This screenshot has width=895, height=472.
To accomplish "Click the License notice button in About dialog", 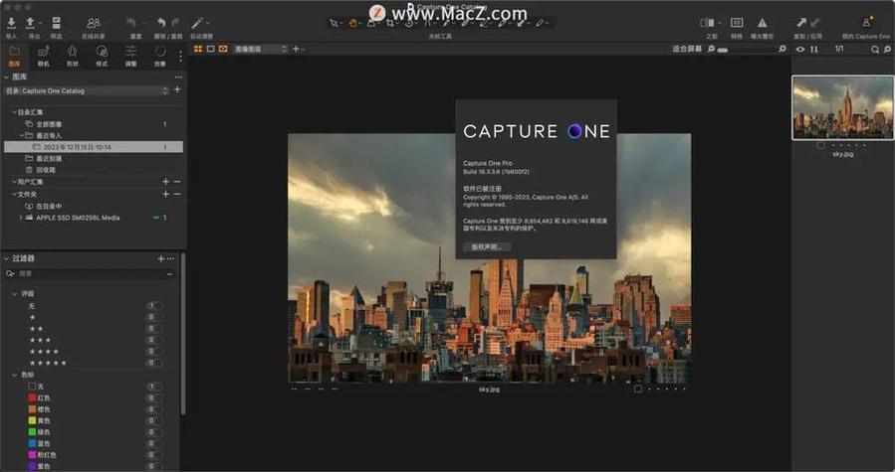I will tap(486, 246).
